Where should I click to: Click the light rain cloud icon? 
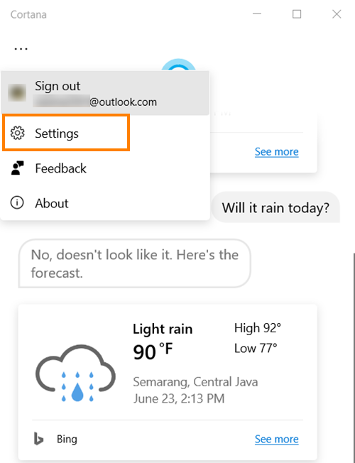(x=75, y=374)
